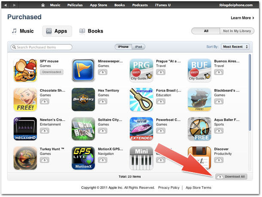Download Minesweeper app via its cloud icon
The image size is (262, 197).
click(103, 72)
